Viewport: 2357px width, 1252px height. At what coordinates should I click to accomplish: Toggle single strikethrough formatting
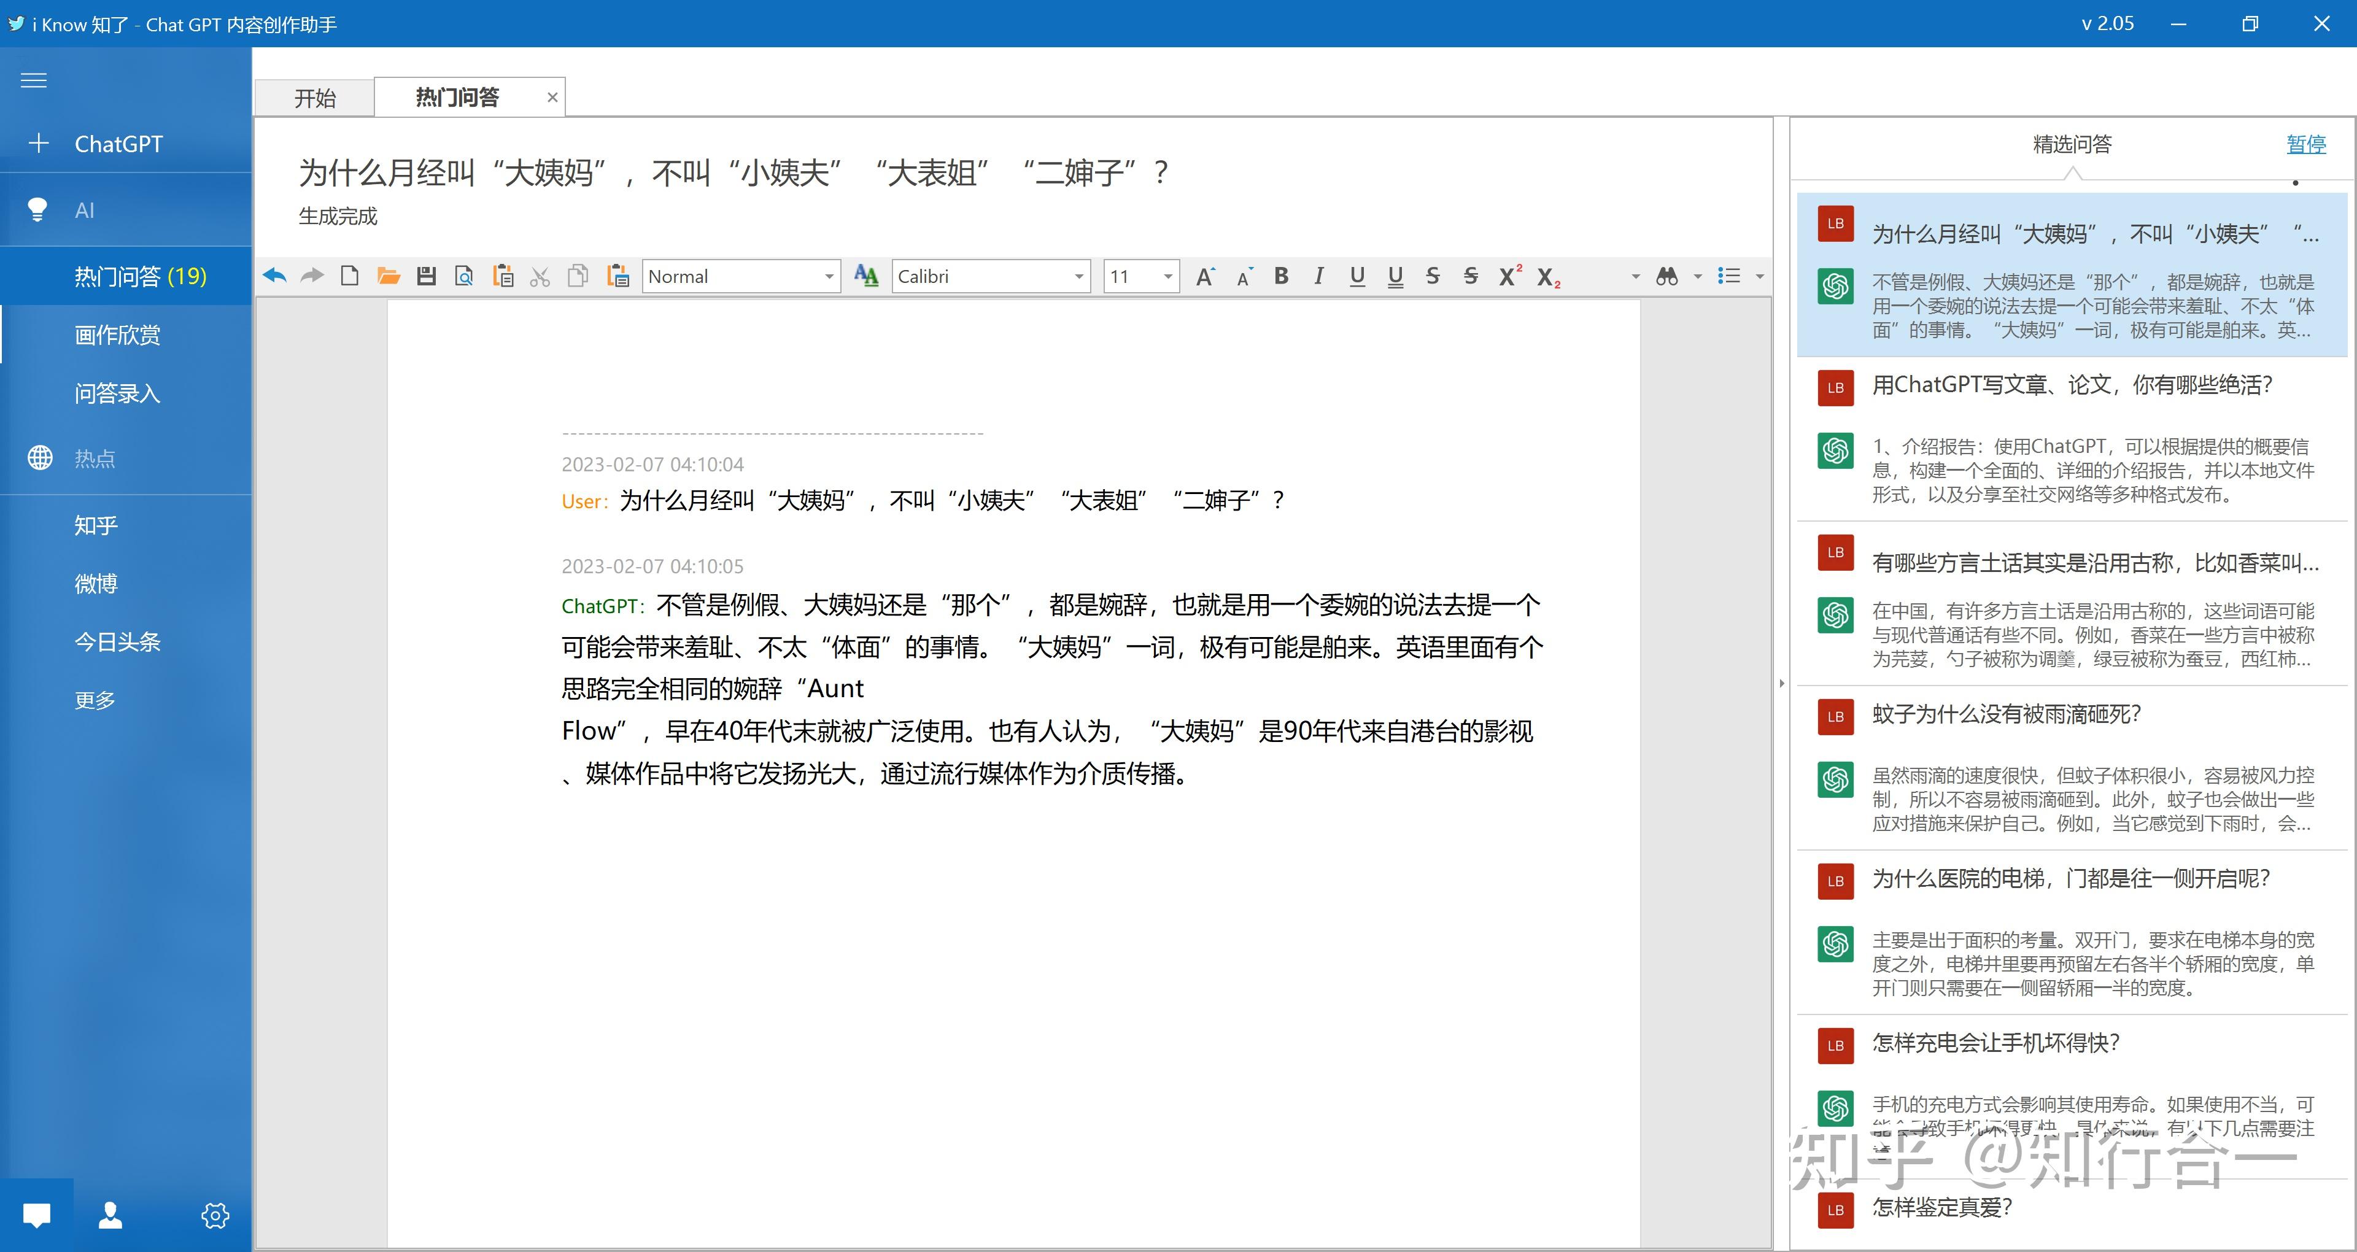(1433, 276)
